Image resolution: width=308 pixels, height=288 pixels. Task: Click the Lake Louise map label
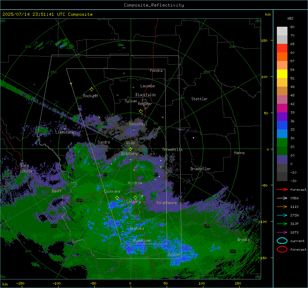point(26,168)
